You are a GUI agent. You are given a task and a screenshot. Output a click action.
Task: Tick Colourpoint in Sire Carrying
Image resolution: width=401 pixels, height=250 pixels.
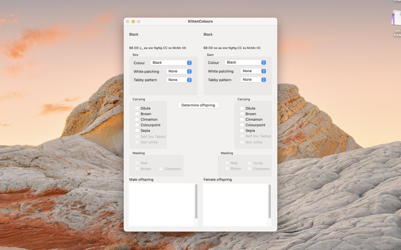[x=137, y=125]
